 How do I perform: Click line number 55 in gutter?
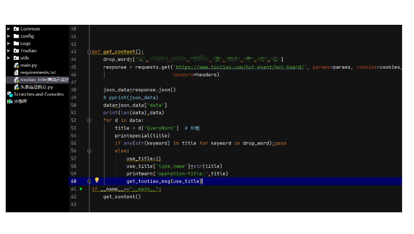[x=73, y=143]
